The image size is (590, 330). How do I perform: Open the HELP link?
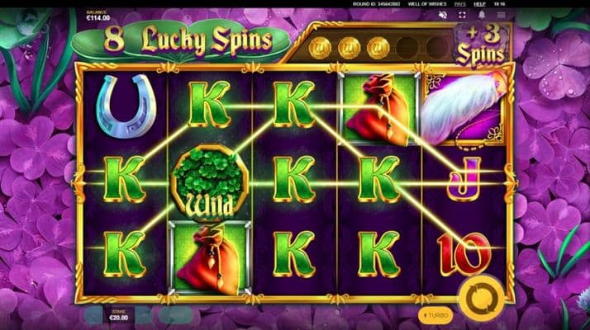pyautogui.click(x=479, y=4)
